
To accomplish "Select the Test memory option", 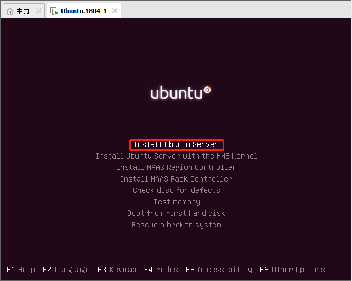I will pyautogui.click(x=177, y=202).
